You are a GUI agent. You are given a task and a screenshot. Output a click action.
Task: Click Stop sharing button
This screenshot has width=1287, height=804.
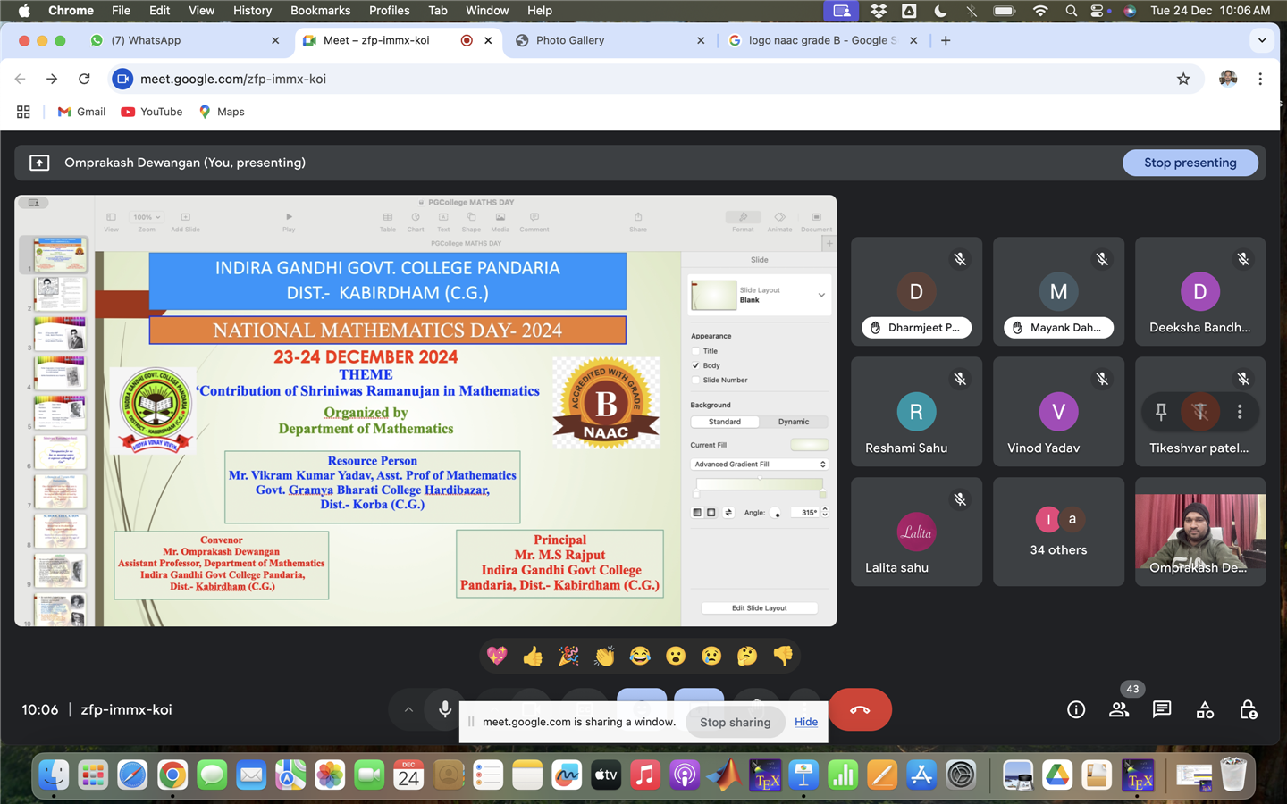(735, 722)
